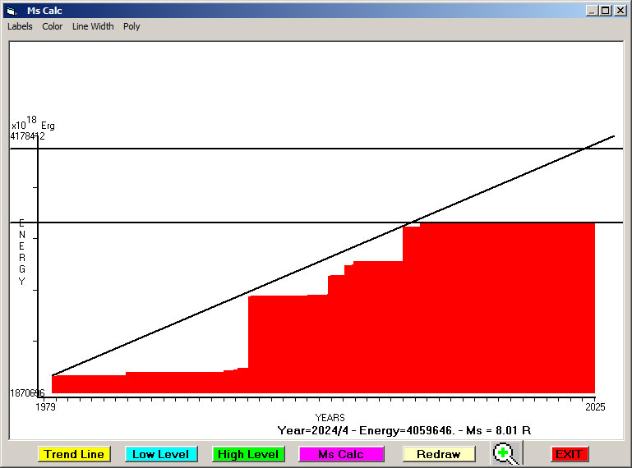Image resolution: width=632 pixels, height=468 pixels.
Task: Click the 4178412 upper energy axis value
Action: click(27, 136)
